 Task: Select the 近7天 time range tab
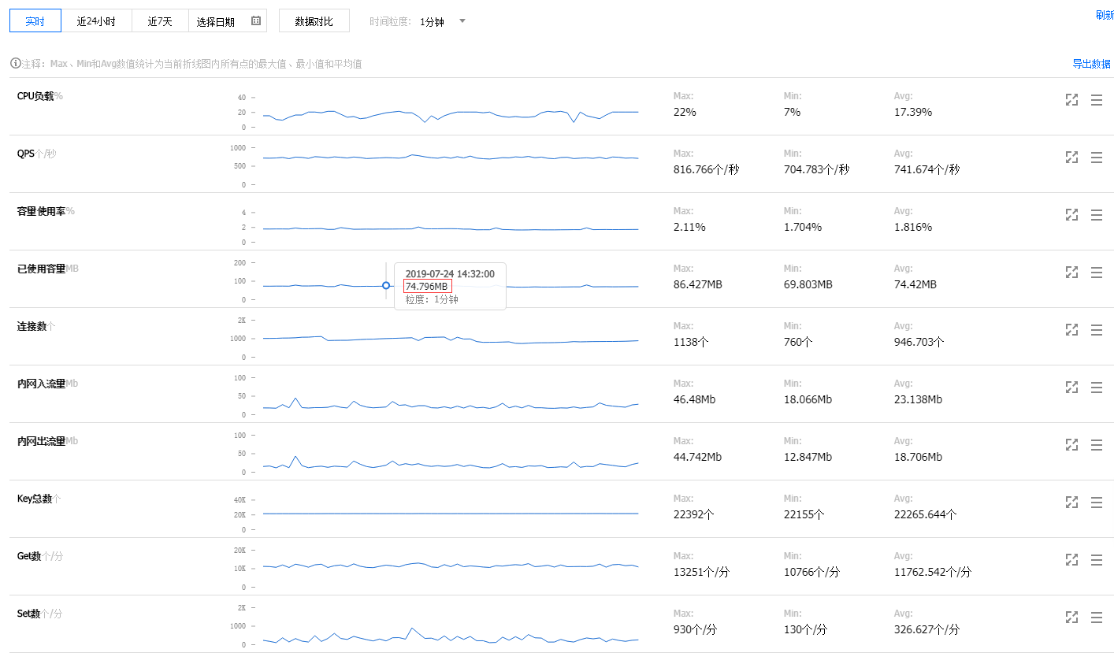[x=160, y=21]
